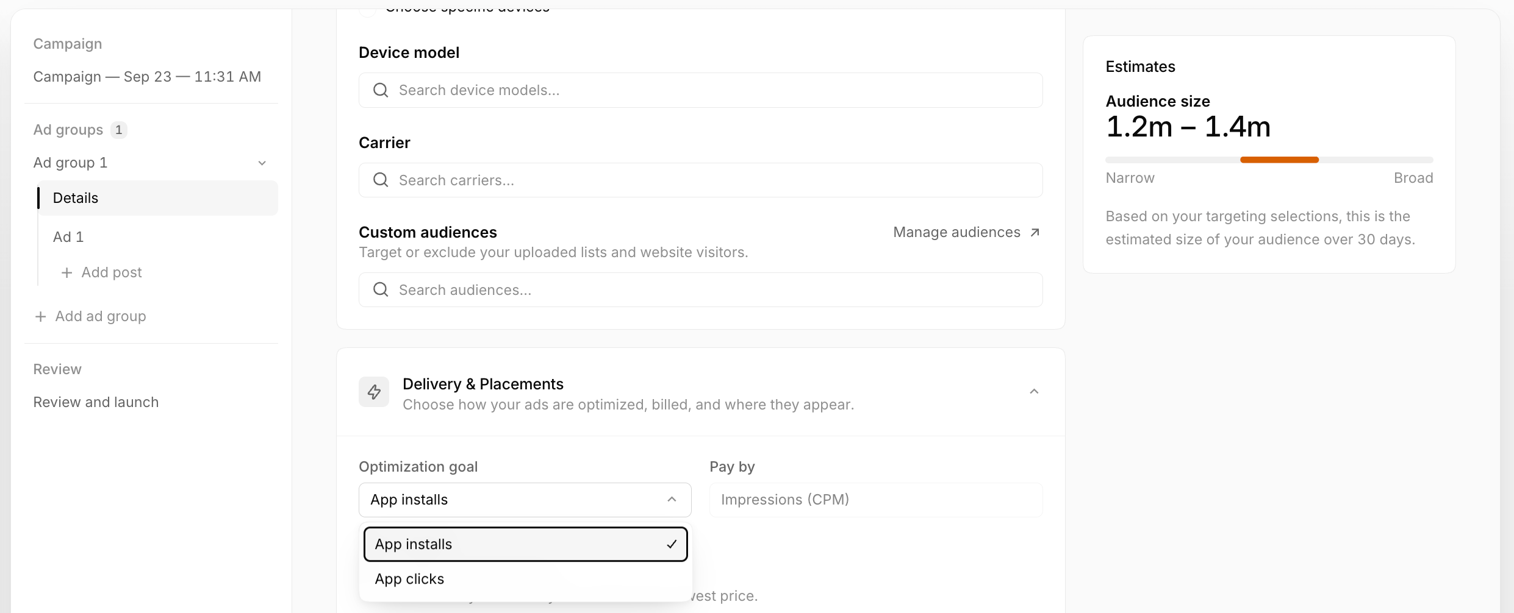The image size is (1514, 613).
Task: Click the Custom audiences heading
Action: (428, 232)
